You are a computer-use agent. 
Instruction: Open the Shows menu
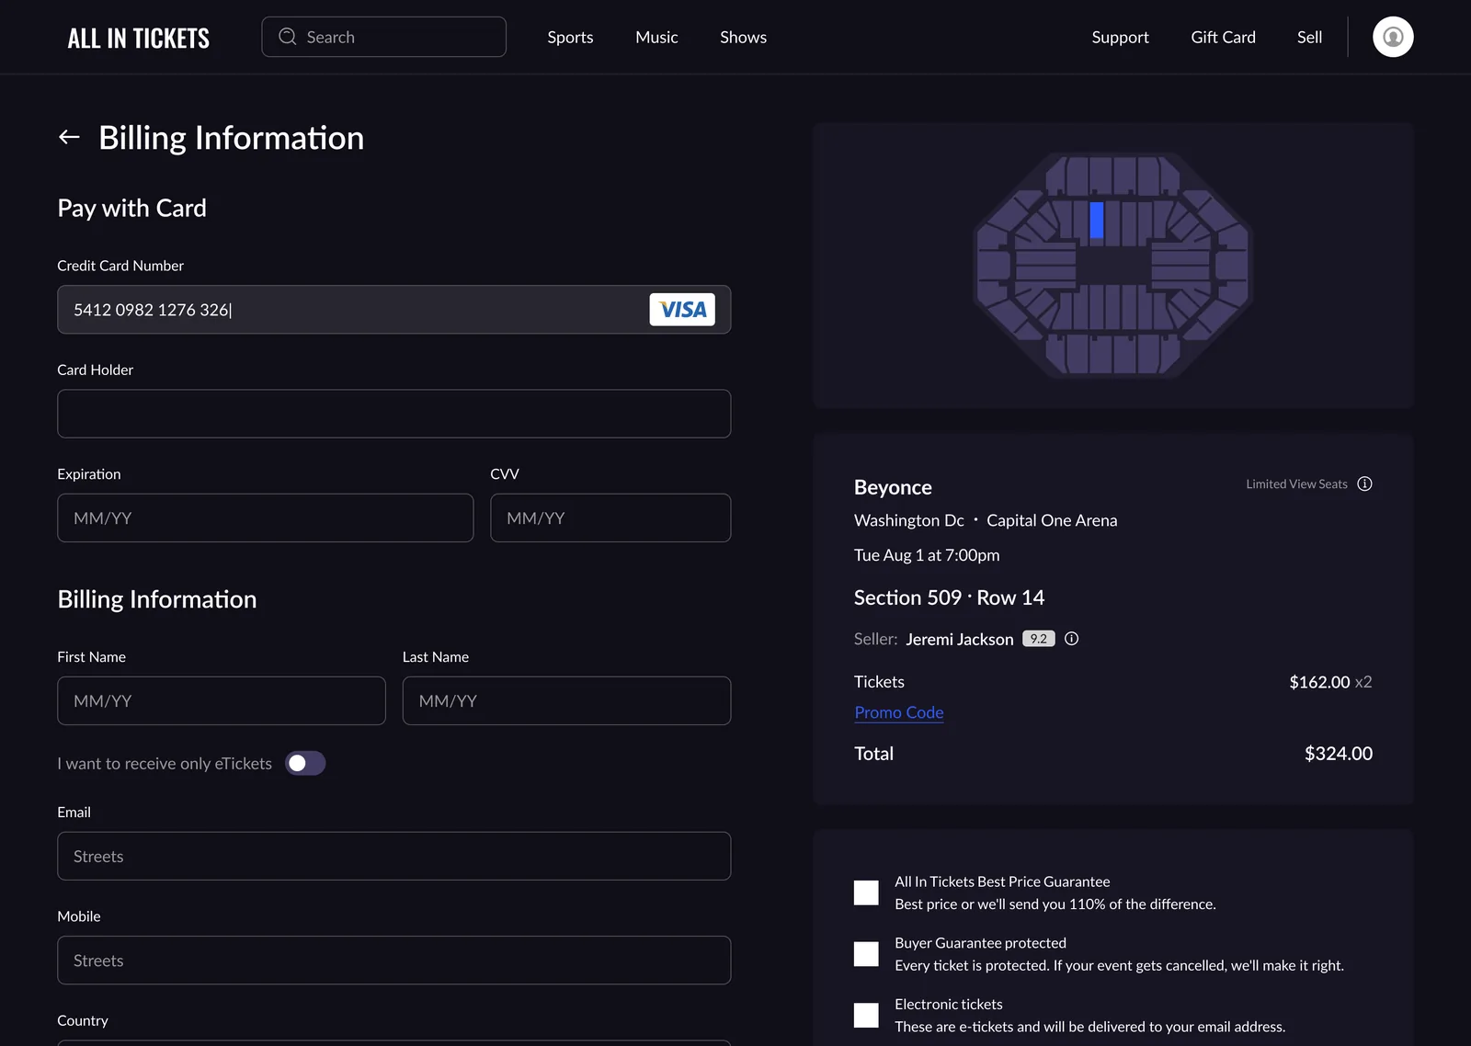point(743,37)
